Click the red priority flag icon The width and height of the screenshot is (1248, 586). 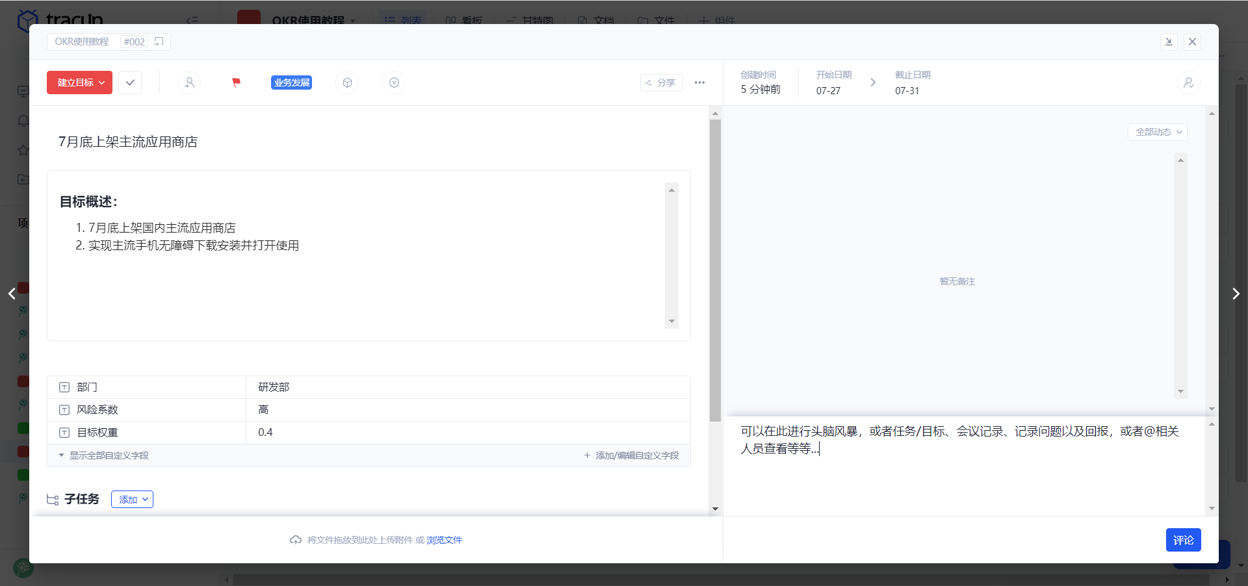(x=236, y=83)
